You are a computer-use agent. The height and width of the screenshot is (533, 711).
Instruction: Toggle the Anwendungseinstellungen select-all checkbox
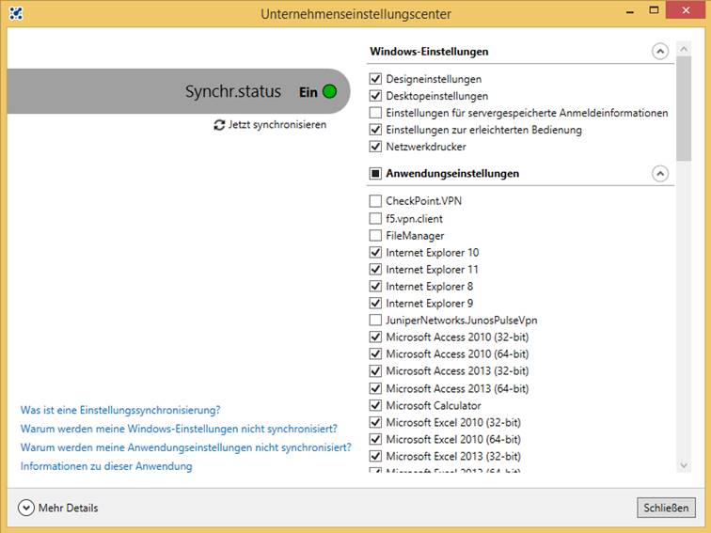(375, 174)
